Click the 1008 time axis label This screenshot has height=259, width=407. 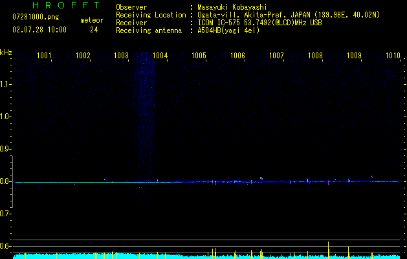tap(315, 56)
